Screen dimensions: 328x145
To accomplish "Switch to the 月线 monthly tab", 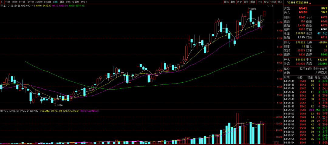I will pyautogui.click(x=68, y=2).
